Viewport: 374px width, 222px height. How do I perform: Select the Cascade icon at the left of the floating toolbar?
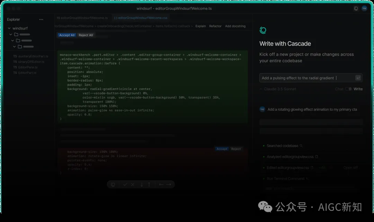113,184
